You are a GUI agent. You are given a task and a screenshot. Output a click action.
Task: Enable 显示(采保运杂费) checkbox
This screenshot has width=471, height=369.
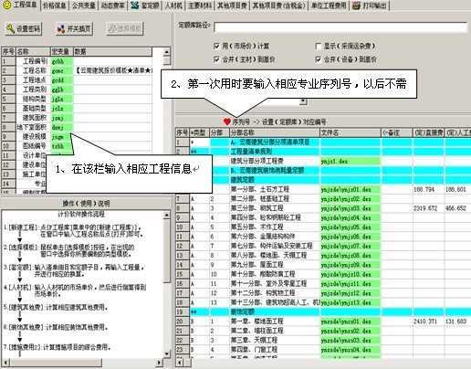[x=318, y=46]
